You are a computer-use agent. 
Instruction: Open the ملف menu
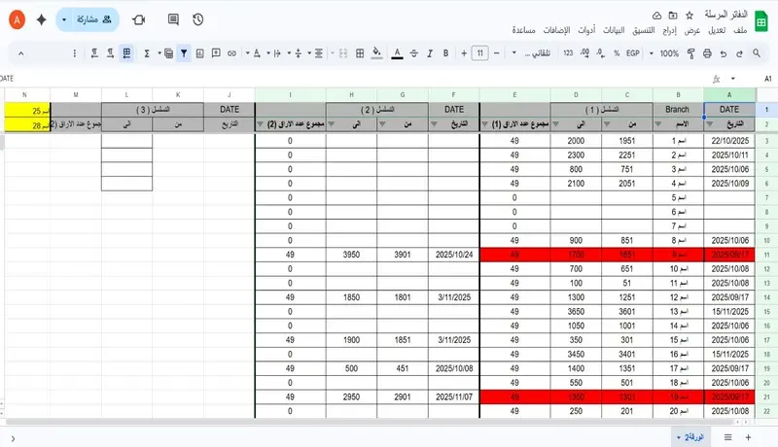[740, 30]
